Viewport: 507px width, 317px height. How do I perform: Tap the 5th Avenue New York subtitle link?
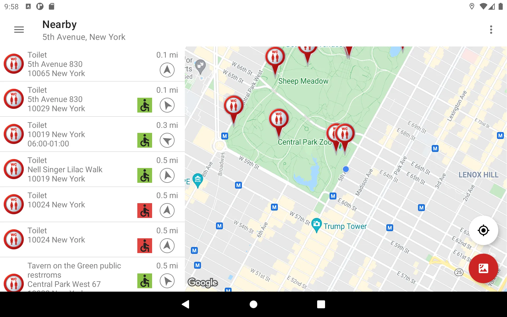[84, 37]
